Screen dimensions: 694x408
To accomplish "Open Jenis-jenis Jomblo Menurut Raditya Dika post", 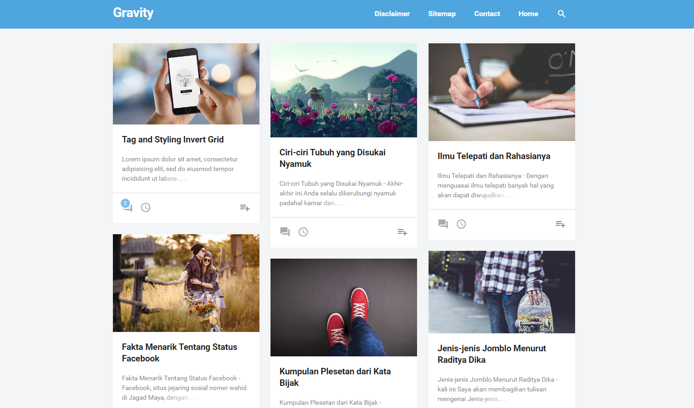I will pos(492,354).
